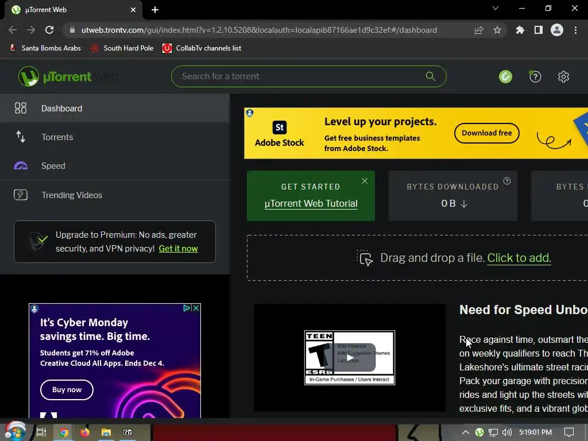The image size is (588, 441).
Task: Open the Torrents sidebar item
Action: point(114,137)
